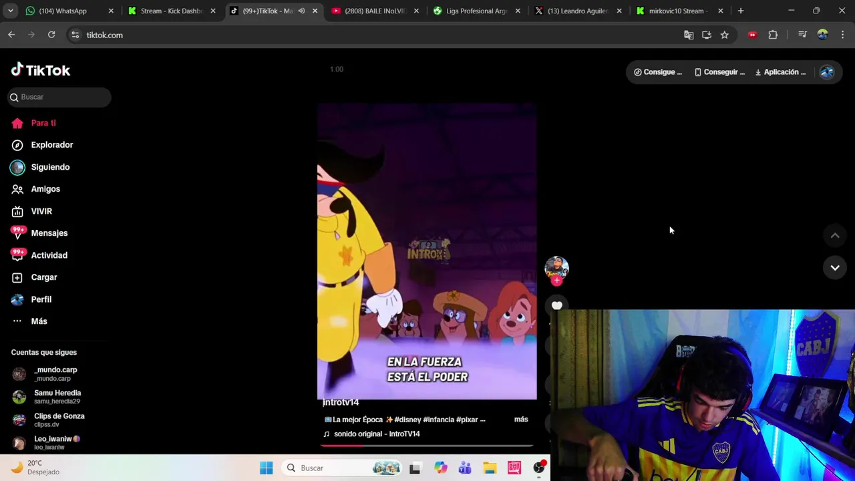The image size is (855, 481).
Task: Open the Leo_iwaniw followed account
Action: 47,442
